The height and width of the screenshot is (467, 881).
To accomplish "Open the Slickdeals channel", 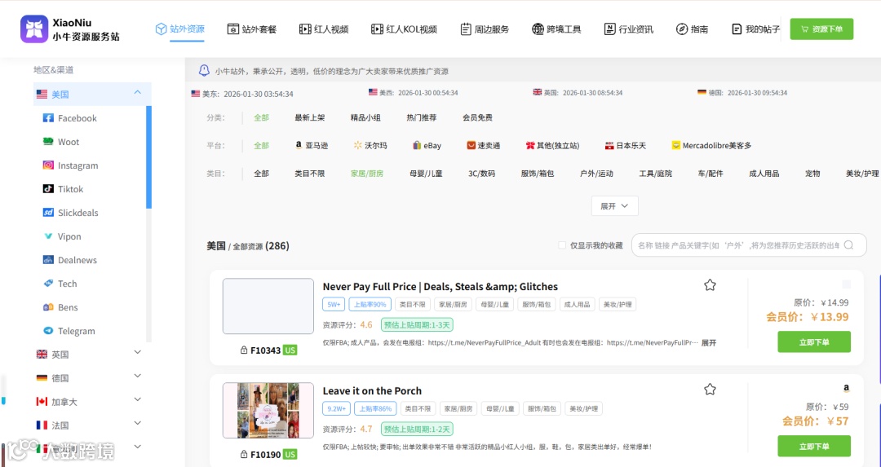I will click(71, 212).
